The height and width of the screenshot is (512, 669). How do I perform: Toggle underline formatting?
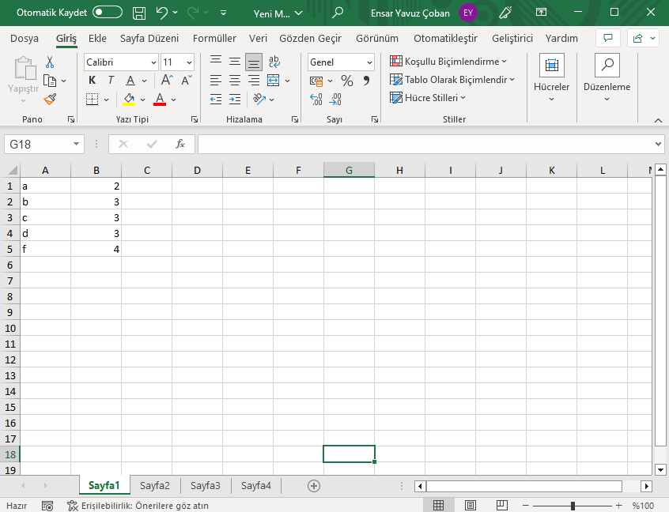(x=130, y=80)
